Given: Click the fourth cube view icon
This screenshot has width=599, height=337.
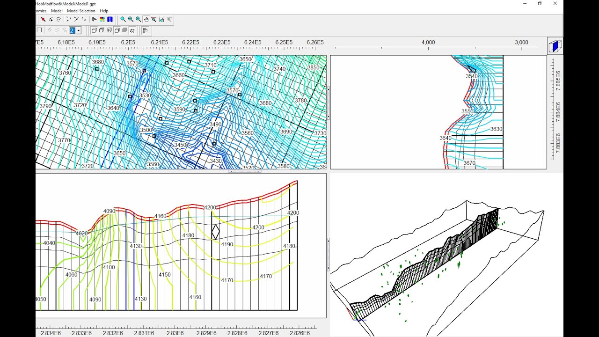Looking at the screenshot, I should tap(117, 30).
